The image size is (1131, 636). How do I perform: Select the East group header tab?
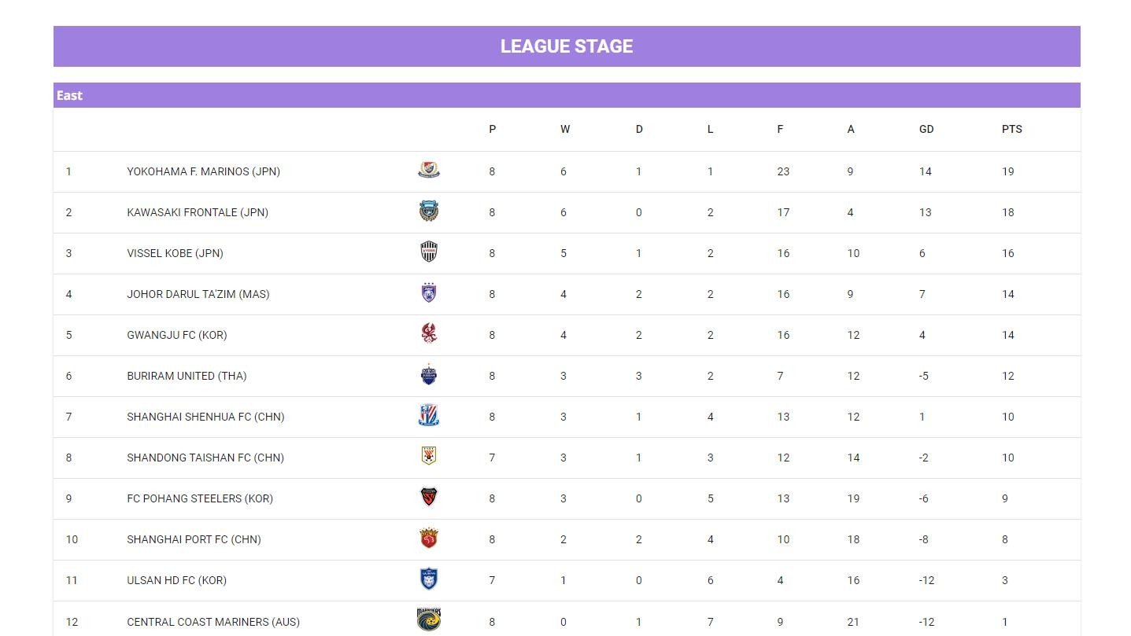[x=70, y=95]
